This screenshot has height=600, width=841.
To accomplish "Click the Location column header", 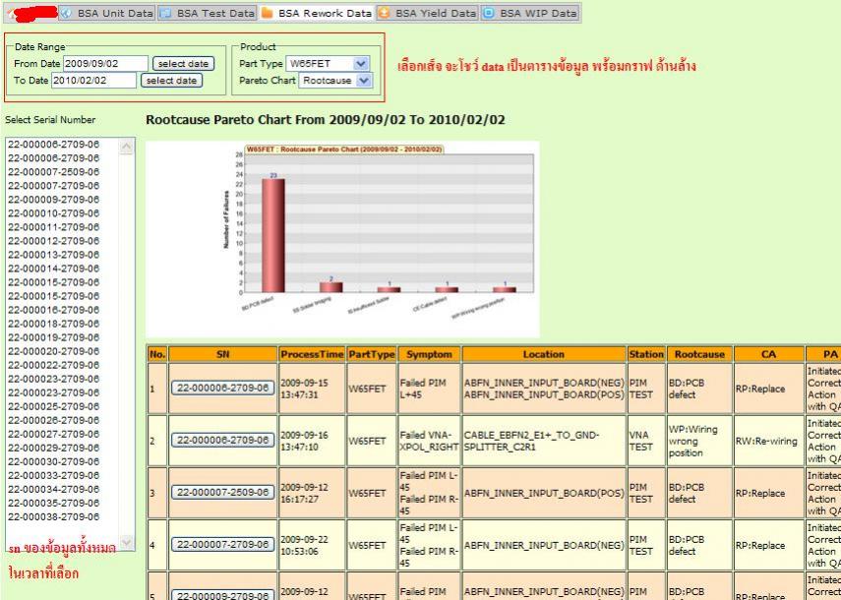I will [x=544, y=354].
